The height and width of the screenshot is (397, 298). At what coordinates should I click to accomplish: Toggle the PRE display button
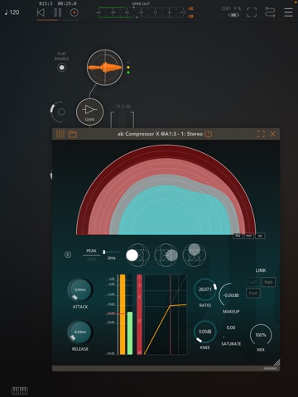click(x=238, y=236)
